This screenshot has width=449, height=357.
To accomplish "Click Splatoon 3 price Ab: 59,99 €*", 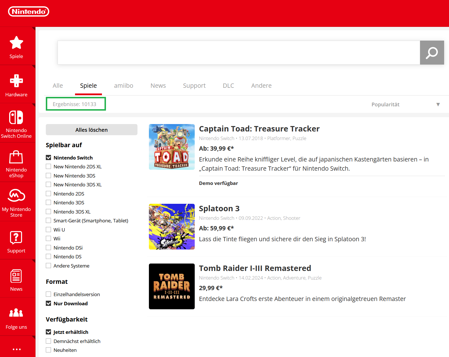I will point(216,228).
